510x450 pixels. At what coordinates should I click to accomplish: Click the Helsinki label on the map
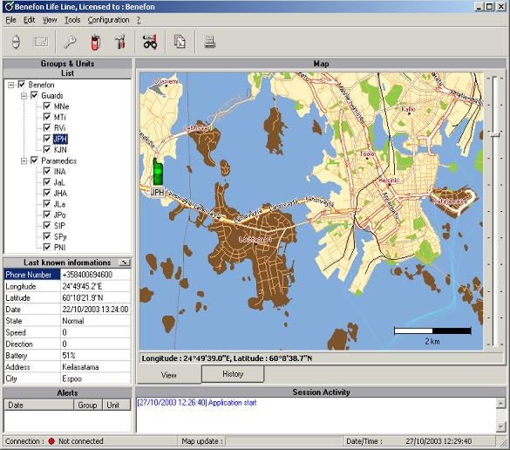click(x=389, y=180)
